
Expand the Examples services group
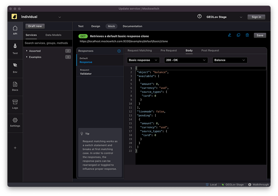click(27, 57)
